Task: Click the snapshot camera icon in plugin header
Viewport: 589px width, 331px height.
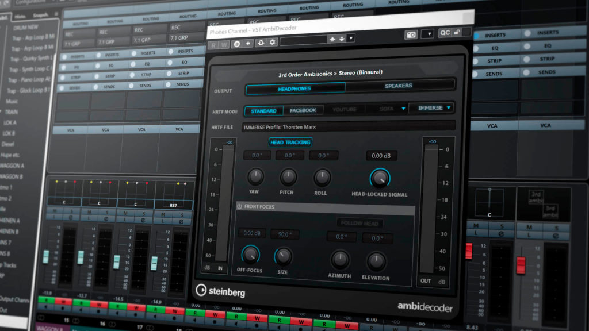Action: point(411,34)
